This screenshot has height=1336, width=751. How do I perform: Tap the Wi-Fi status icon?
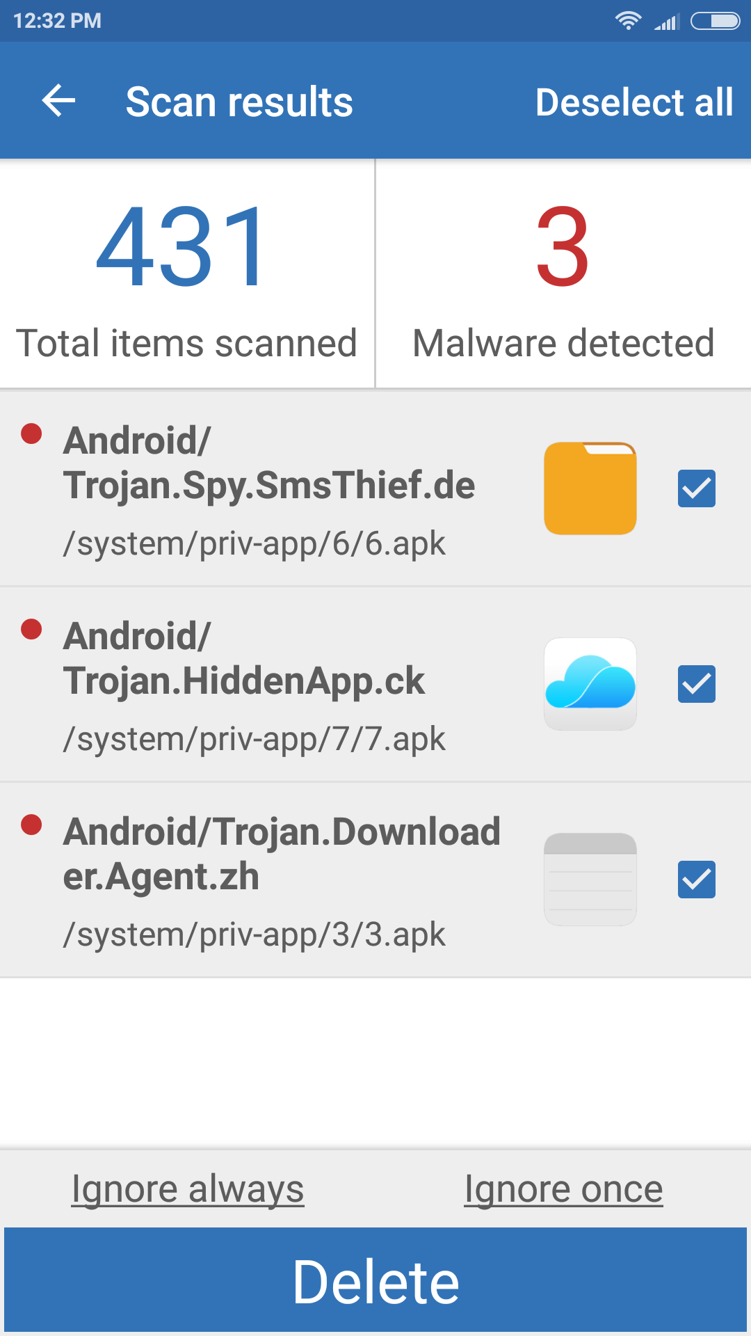(x=628, y=21)
